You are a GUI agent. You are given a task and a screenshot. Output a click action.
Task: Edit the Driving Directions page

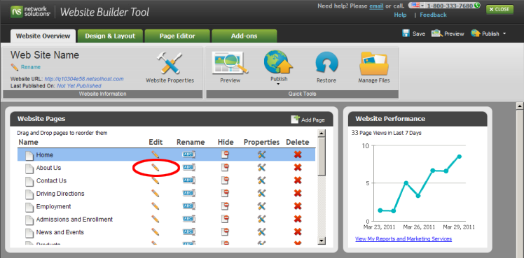(x=155, y=194)
